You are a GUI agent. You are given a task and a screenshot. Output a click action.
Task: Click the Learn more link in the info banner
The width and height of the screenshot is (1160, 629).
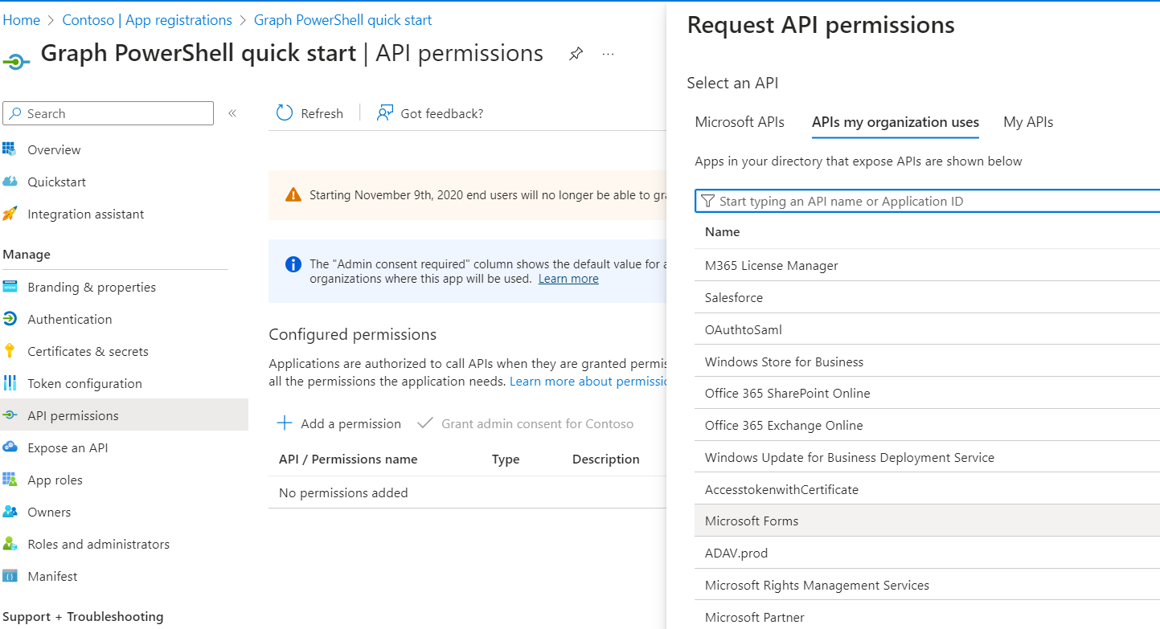pyautogui.click(x=568, y=279)
